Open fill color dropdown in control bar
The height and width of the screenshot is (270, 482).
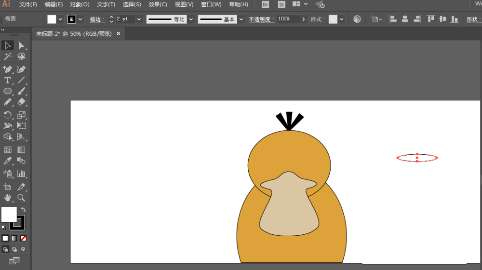tap(60, 19)
